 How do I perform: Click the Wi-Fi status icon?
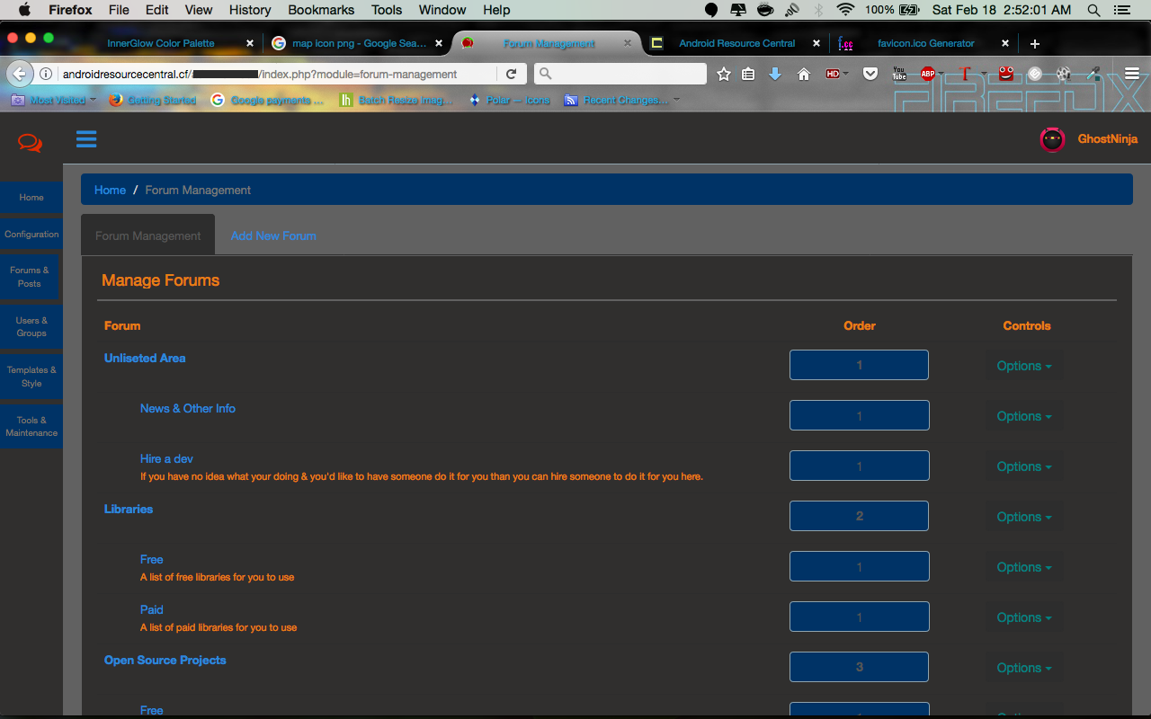pos(845,10)
